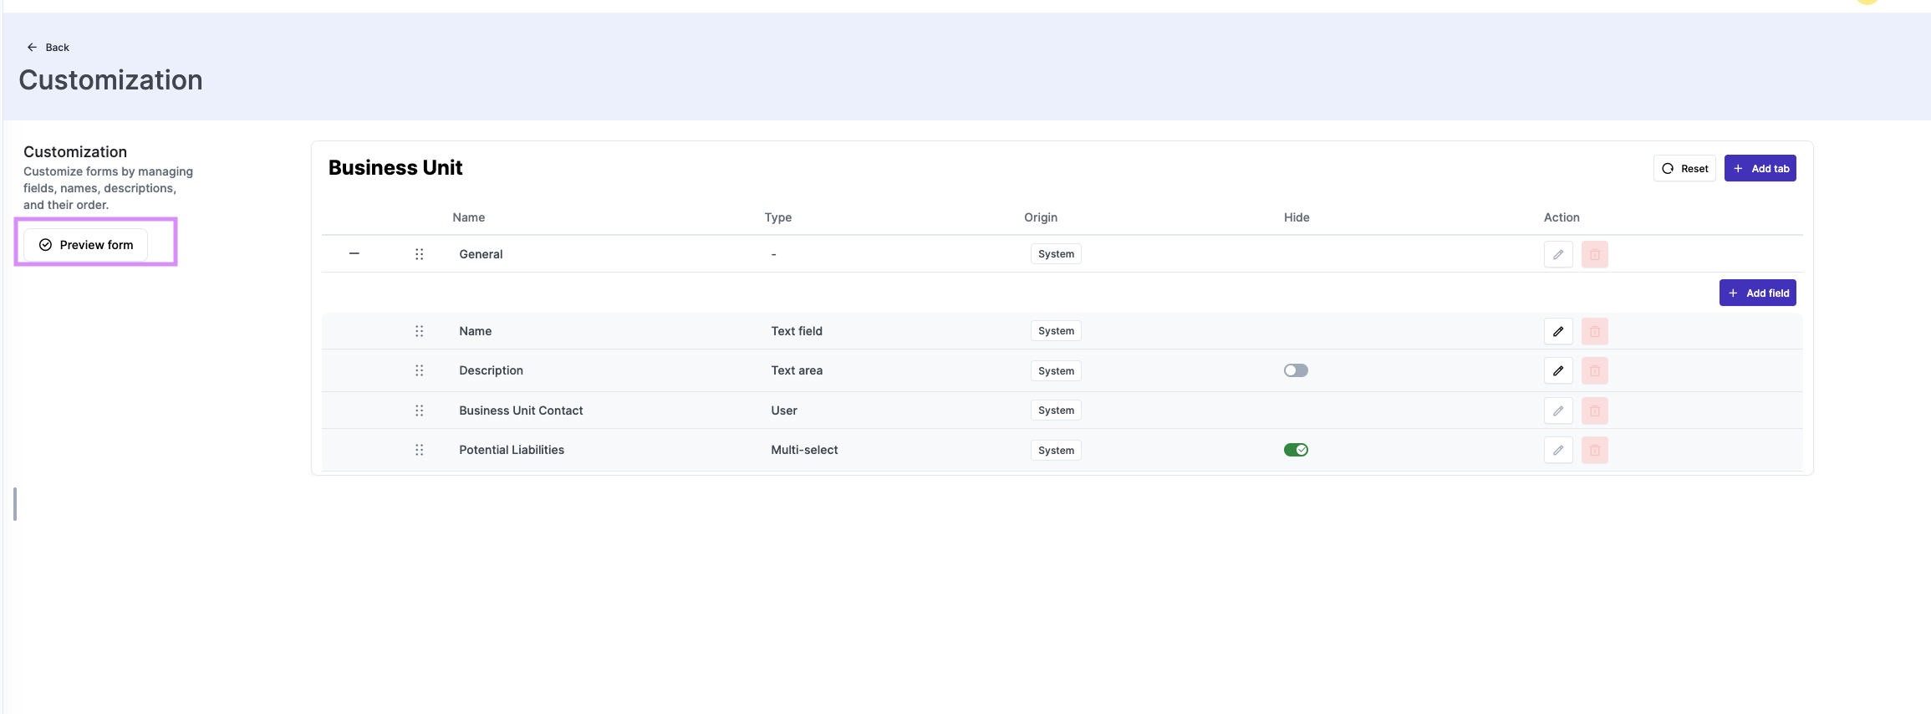The height and width of the screenshot is (714, 1931).
Task: Click drag handle for Business Unit Contact
Action: coord(419,411)
